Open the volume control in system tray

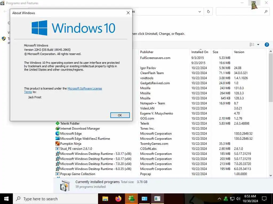click(238, 199)
